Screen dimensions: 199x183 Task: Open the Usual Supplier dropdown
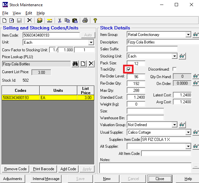tap(188, 132)
